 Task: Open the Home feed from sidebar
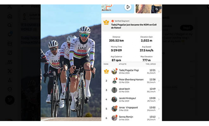[10, 16]
